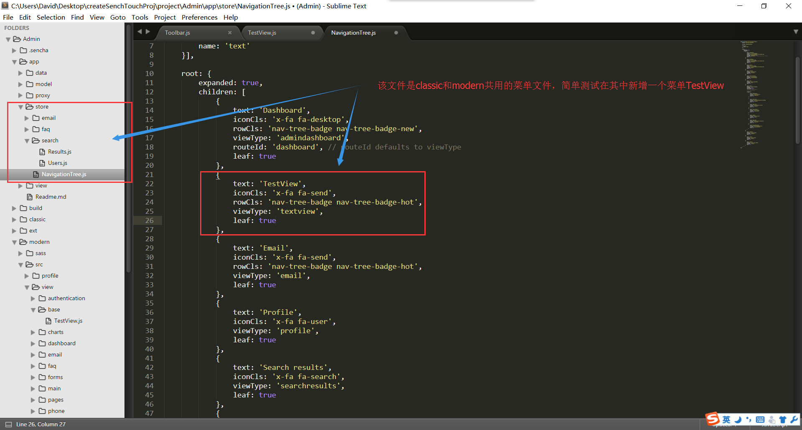Expand the authentication folder
The image size is (802, 430).
click(x=33, y=298)
